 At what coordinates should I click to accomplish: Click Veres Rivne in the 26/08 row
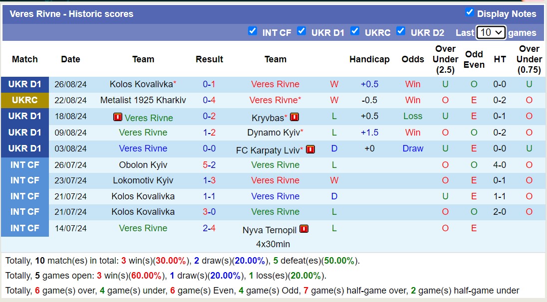(275, 84)
